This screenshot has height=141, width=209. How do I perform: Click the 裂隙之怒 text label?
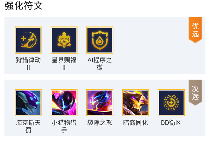click(x=100, y=123)
